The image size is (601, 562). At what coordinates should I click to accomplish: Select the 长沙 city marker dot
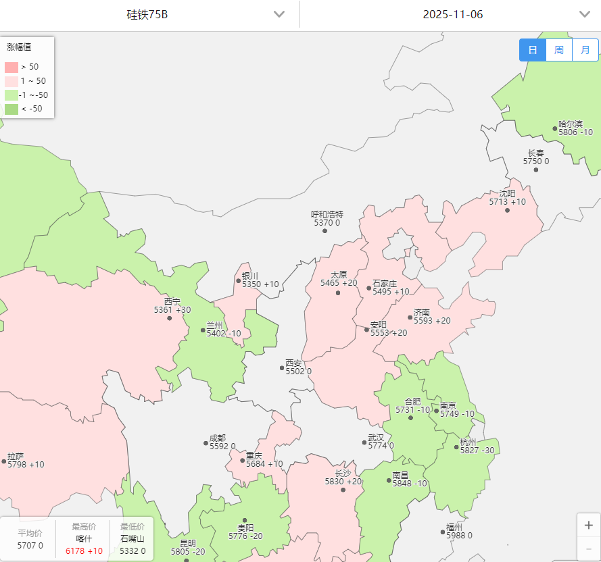pyautogui.click(x=343, y=490)
